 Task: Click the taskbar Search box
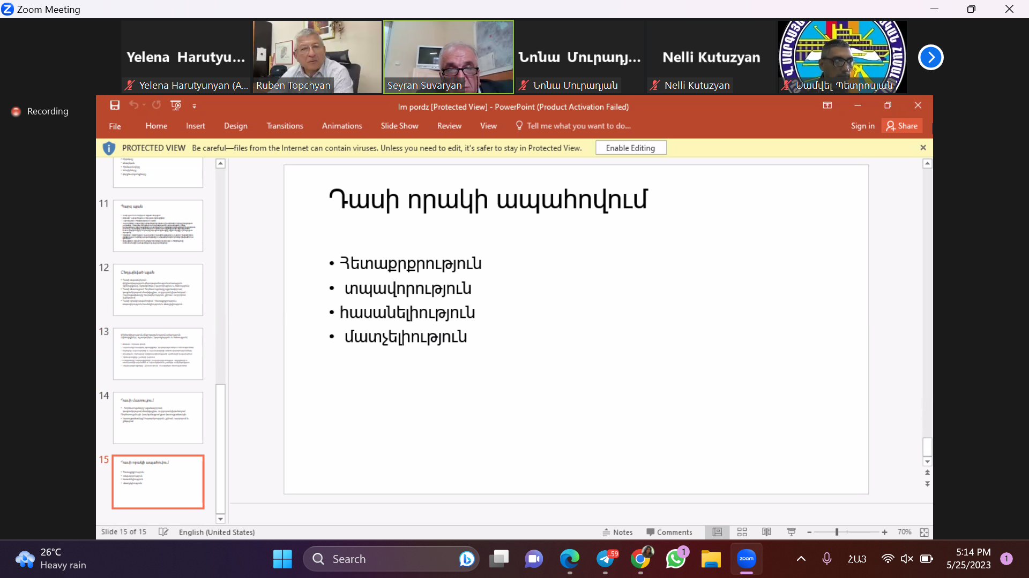[391, 559]
